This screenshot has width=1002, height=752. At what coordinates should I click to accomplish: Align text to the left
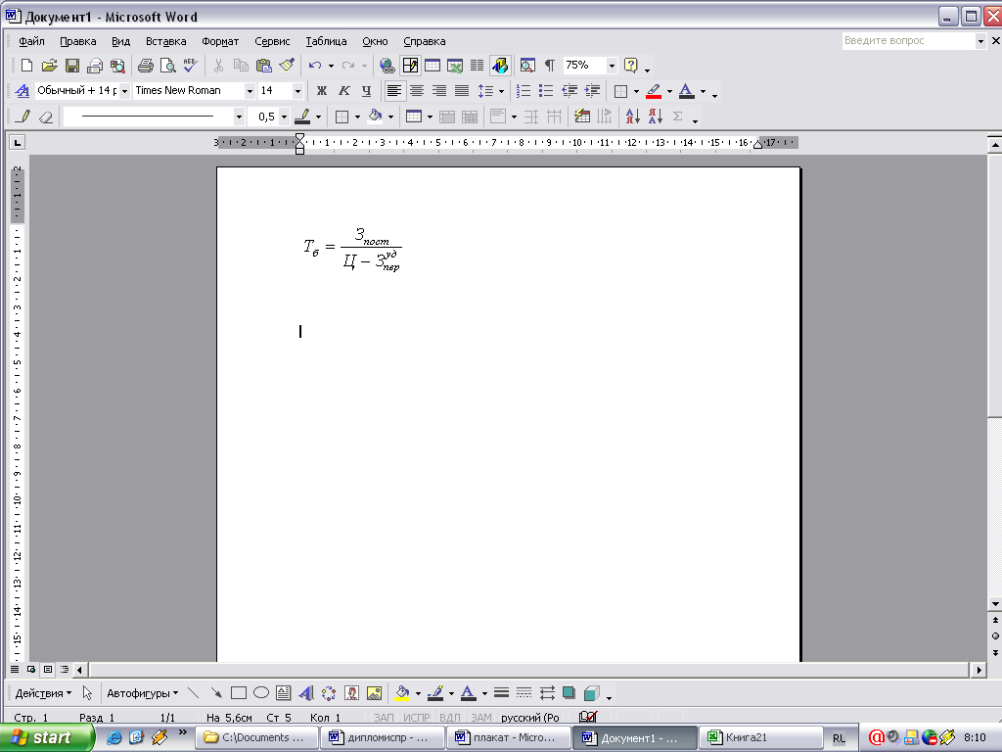[394, 91]
